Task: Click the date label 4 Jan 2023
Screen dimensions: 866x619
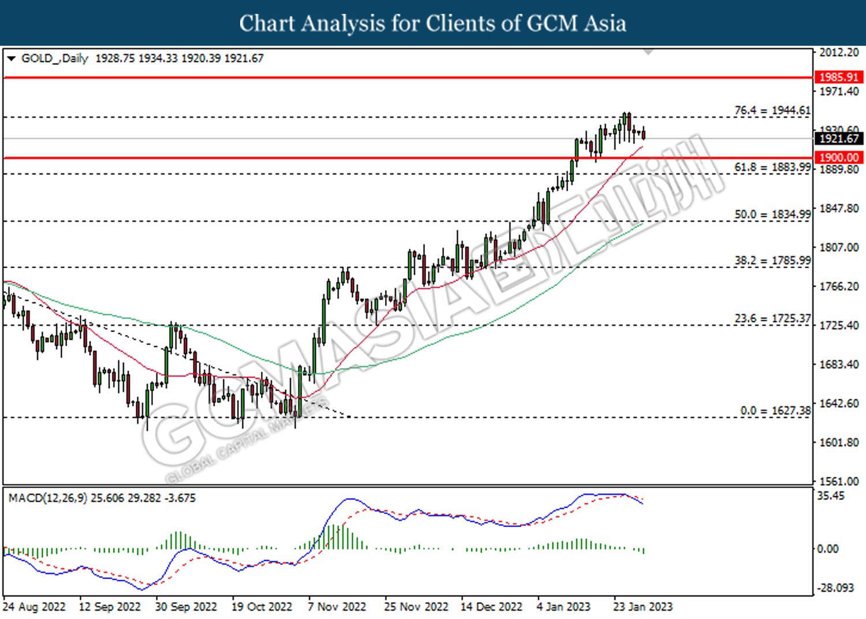Action: tap(563, 607)
